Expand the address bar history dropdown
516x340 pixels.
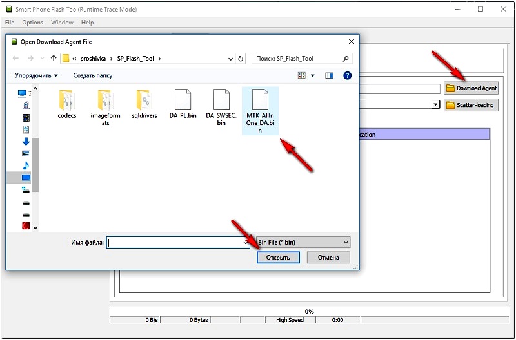[x=230, y=59]
